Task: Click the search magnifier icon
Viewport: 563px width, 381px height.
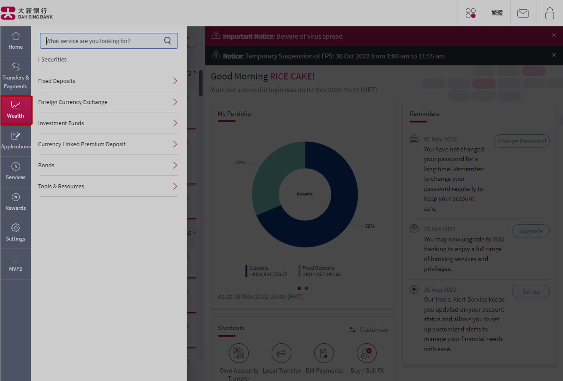Action: click(x=168, y=41)
